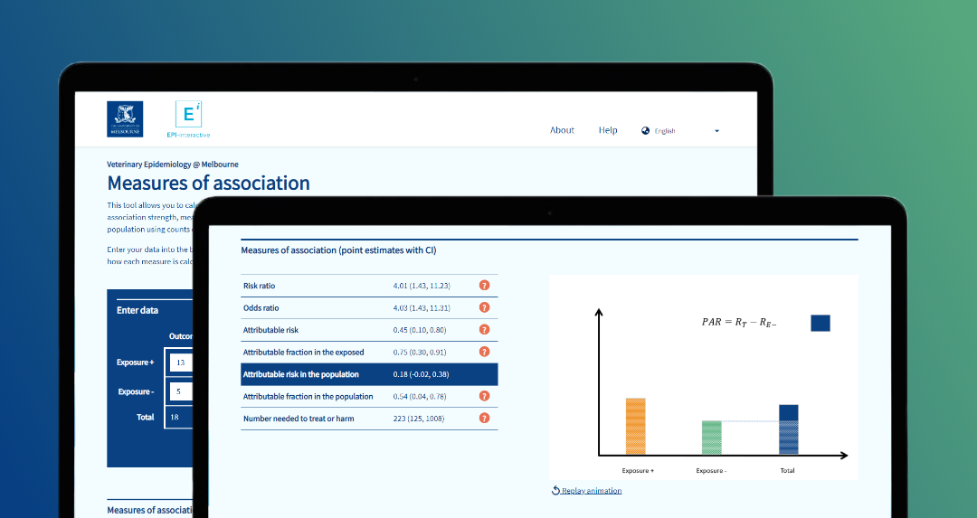Open help icon for Risk ratio
Image resolution: width=977 pixels, height=518 pixels.
(484, 285)
